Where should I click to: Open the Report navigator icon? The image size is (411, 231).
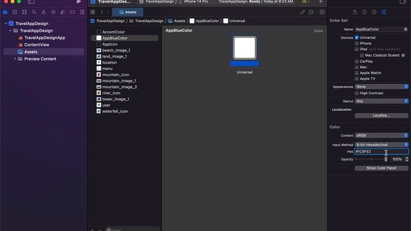coord(82,12)
